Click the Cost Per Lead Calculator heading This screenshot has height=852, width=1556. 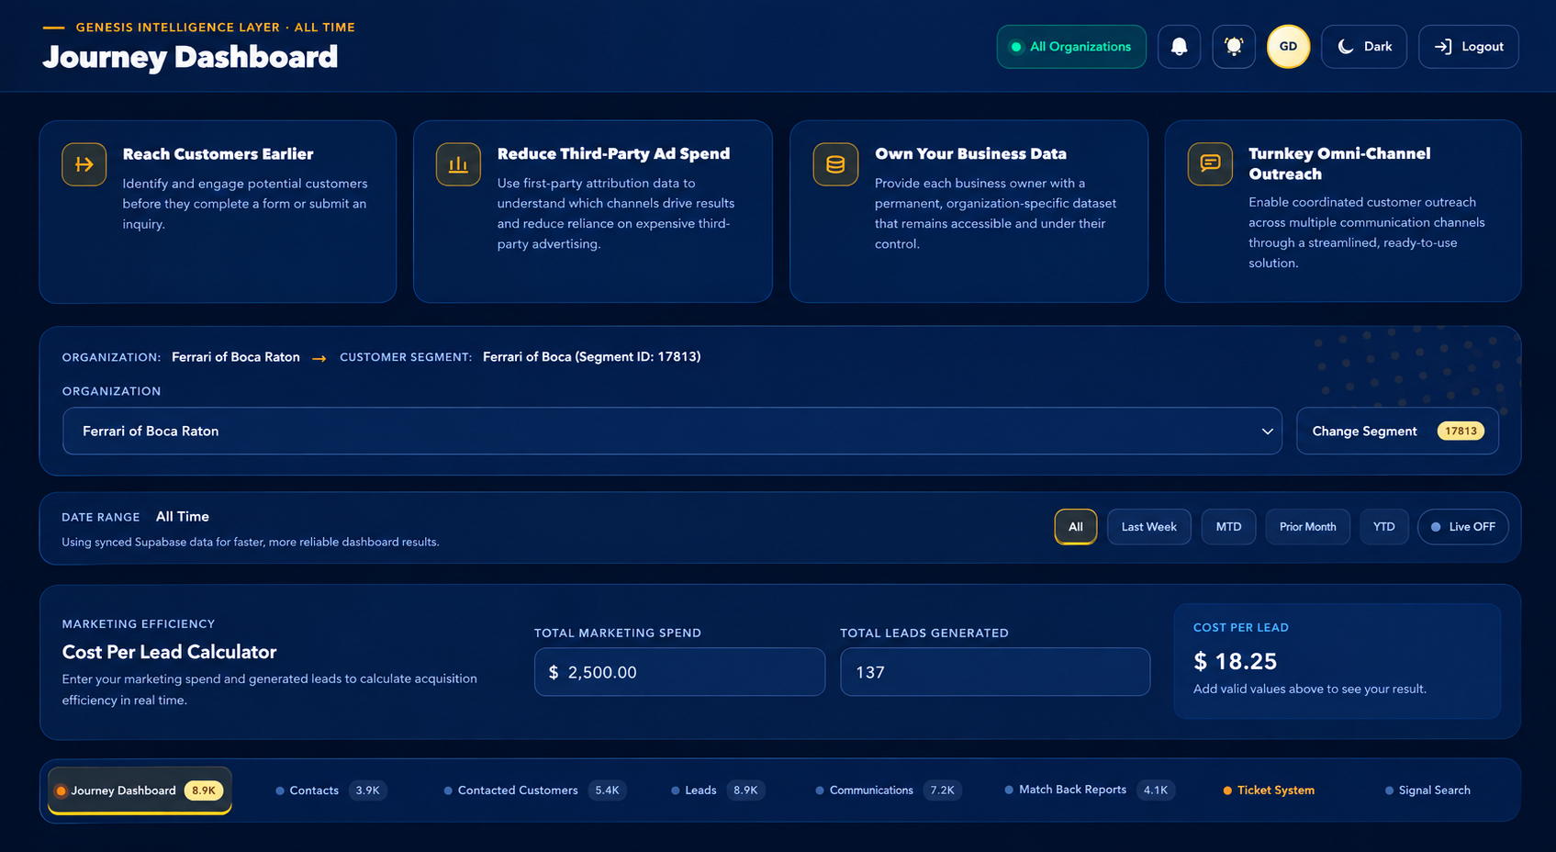pyautogui.click(x=169, y=652)
